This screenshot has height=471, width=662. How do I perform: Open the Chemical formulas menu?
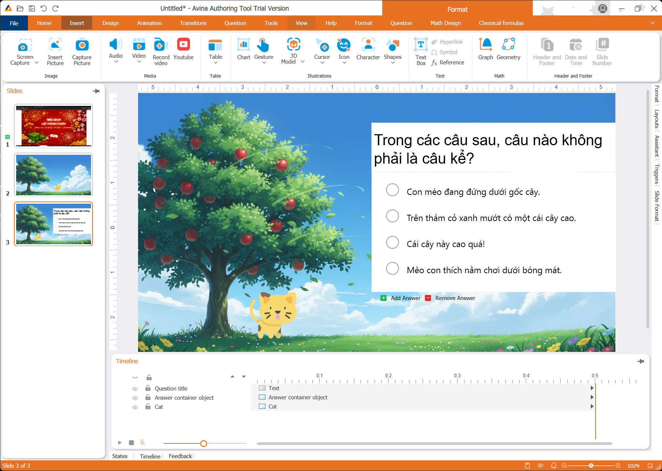click(x=501, y=23)
